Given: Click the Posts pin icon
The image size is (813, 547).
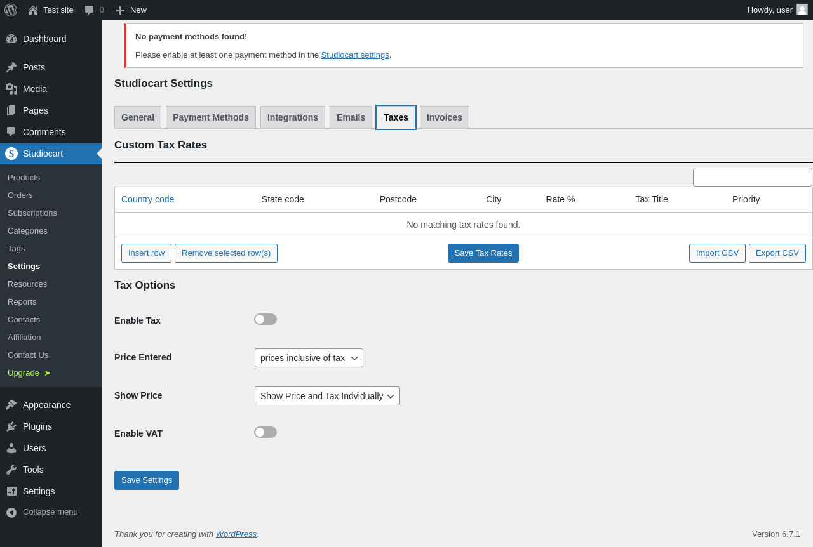Looking at the screenshot, I should pyautogui.click(x=11, y=67).
